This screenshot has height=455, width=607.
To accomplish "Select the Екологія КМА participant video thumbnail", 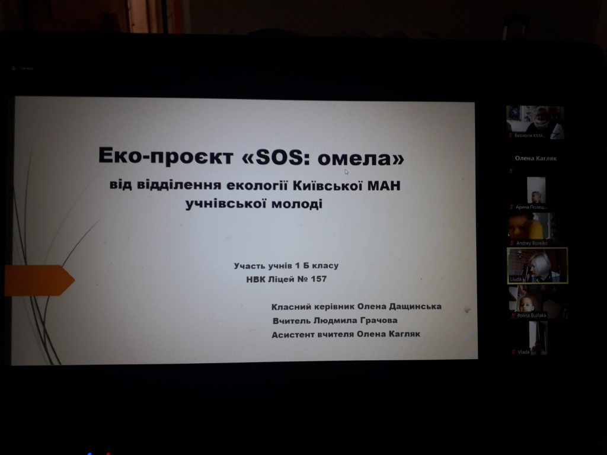I will click(x=535, y=122).
